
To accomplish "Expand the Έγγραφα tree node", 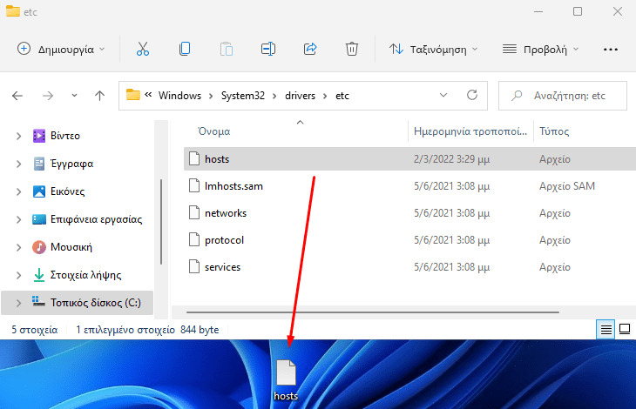I will point(18,164).
